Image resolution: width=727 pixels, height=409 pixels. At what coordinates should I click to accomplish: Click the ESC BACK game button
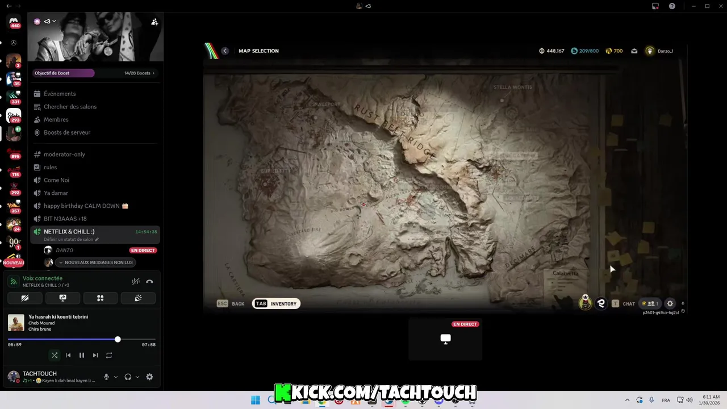point(231,304)
